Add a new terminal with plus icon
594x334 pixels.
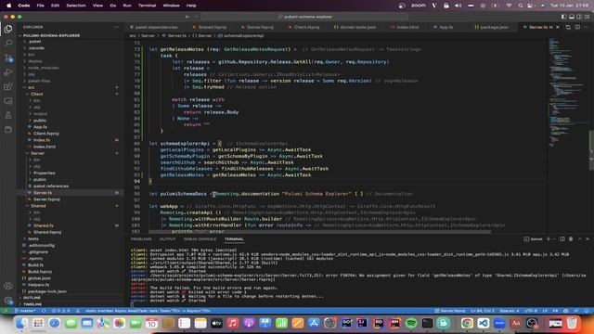[548, 239]
